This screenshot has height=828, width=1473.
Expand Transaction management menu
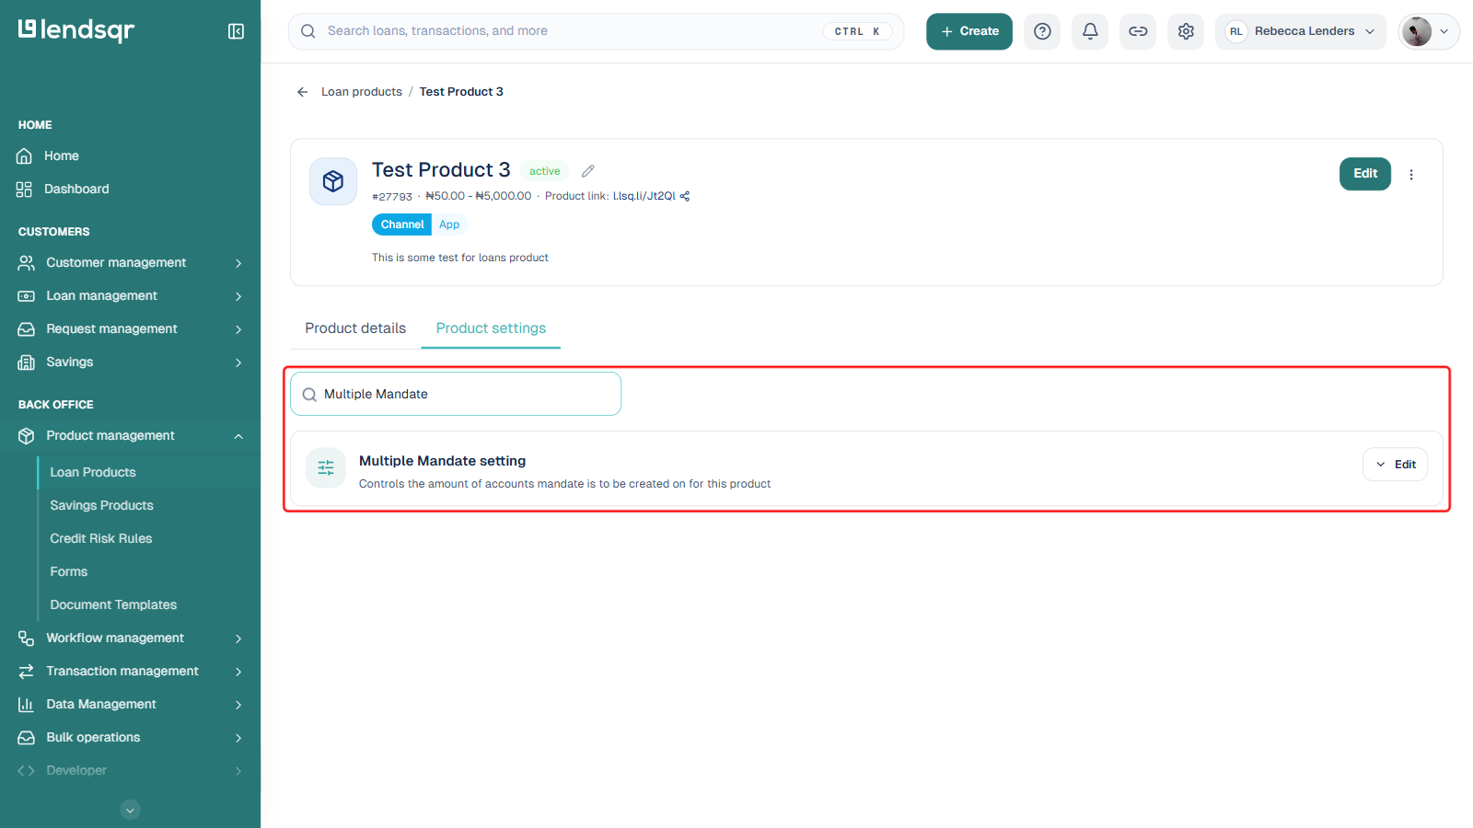pos(131,672)
